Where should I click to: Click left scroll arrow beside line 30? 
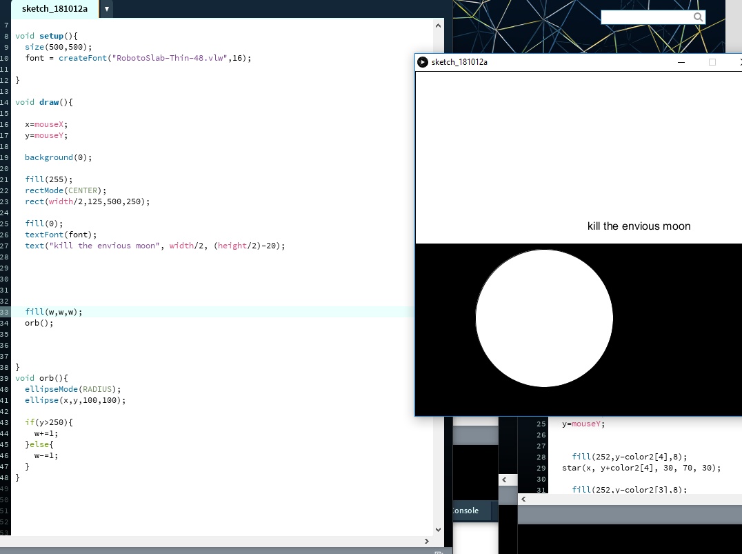504,479
